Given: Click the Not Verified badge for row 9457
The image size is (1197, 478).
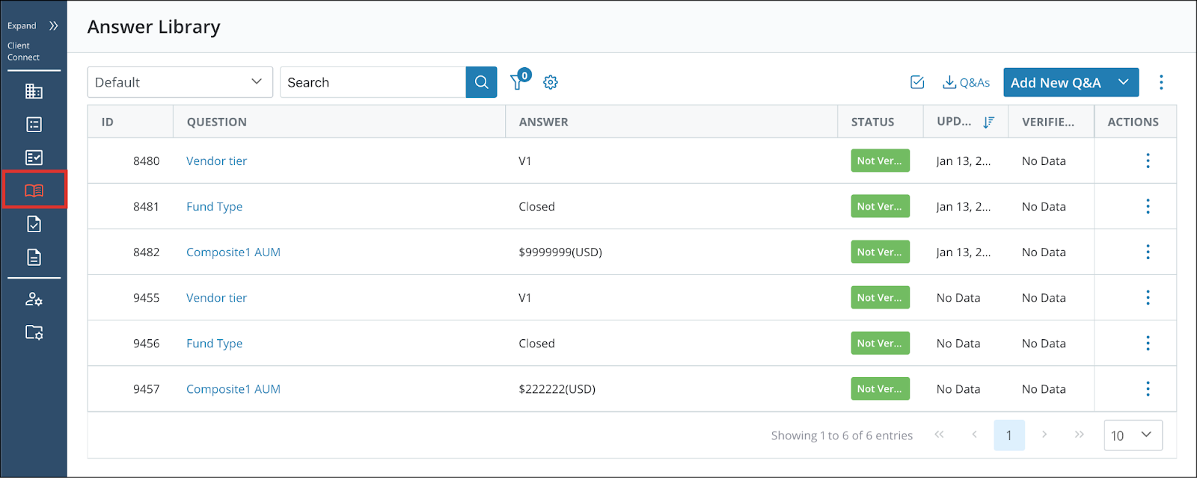Looking at the screenshot, I should [x=880, y=388].
